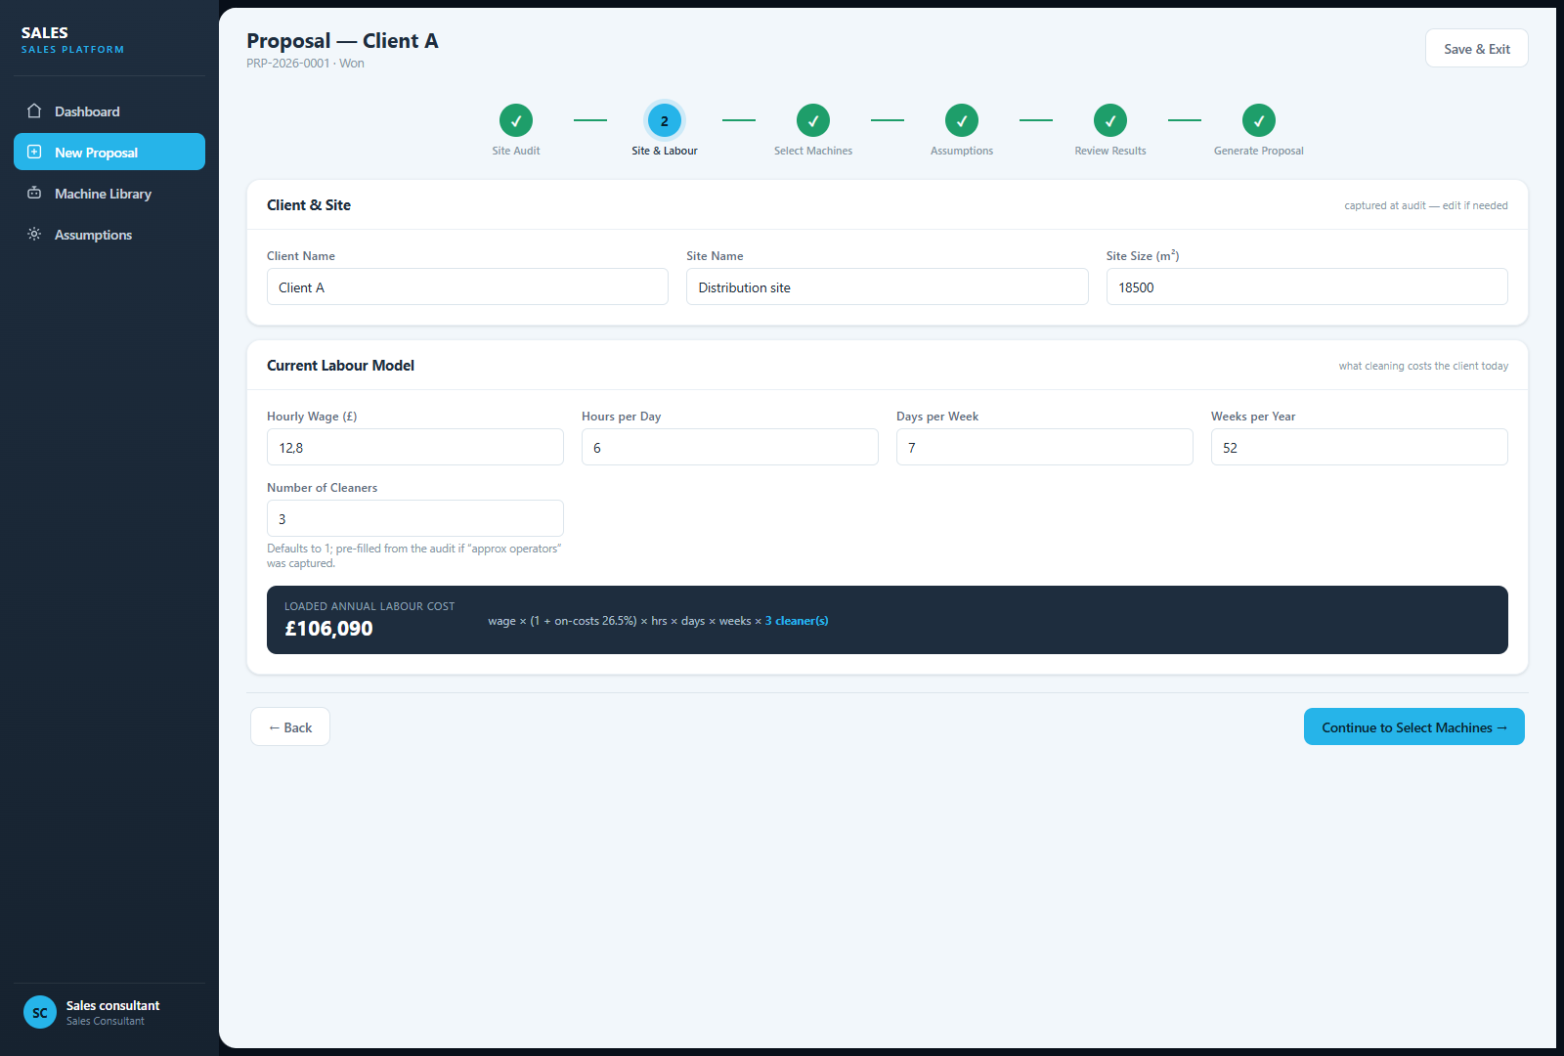Jump to Generate Proposal step checkmark
This screenshot has height=1056, width=1564.
coord(1259,120)
